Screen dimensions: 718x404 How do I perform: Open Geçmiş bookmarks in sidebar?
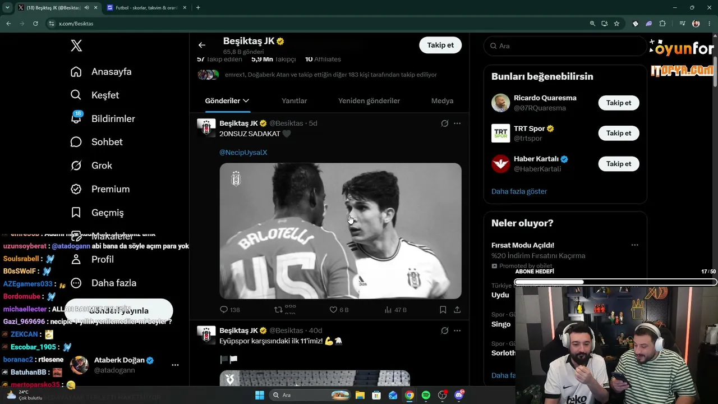(97, 213)
